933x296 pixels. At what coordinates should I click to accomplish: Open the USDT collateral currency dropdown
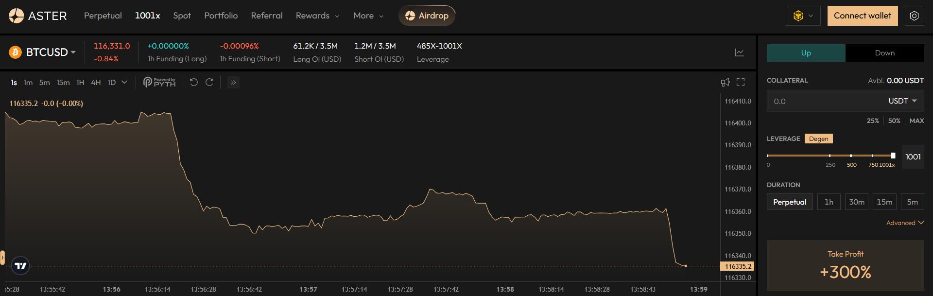coord(902,101)
